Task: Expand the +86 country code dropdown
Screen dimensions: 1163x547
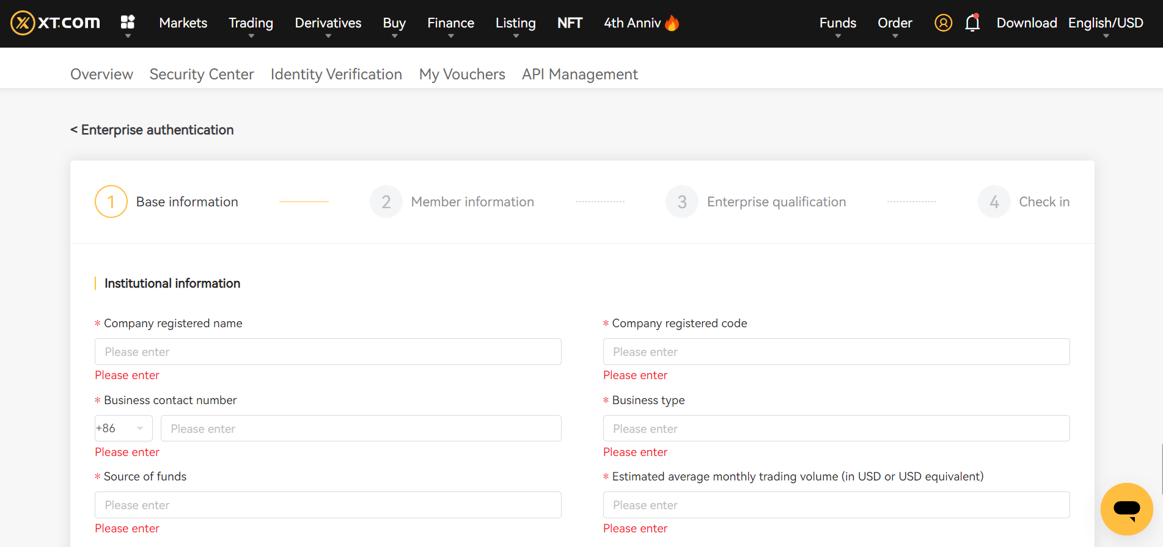Action: pyautogui.click(x=123, y=429)
